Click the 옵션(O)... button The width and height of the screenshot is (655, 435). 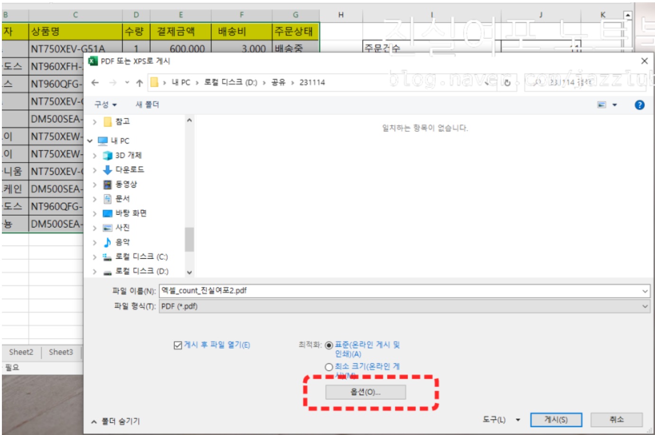(365, 392)
